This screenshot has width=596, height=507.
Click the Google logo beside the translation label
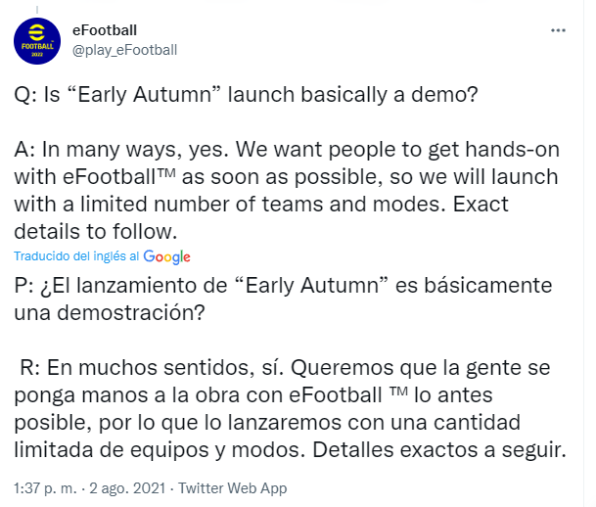(166, 256)
